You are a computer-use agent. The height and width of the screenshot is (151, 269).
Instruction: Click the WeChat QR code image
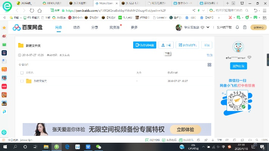pos(237,101)
